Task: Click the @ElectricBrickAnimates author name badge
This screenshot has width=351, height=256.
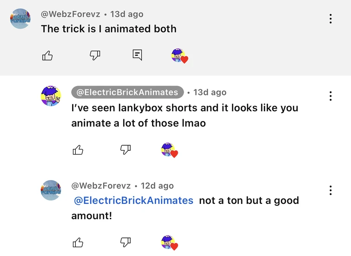Action: pyautogui.click(x=127, y=92)
